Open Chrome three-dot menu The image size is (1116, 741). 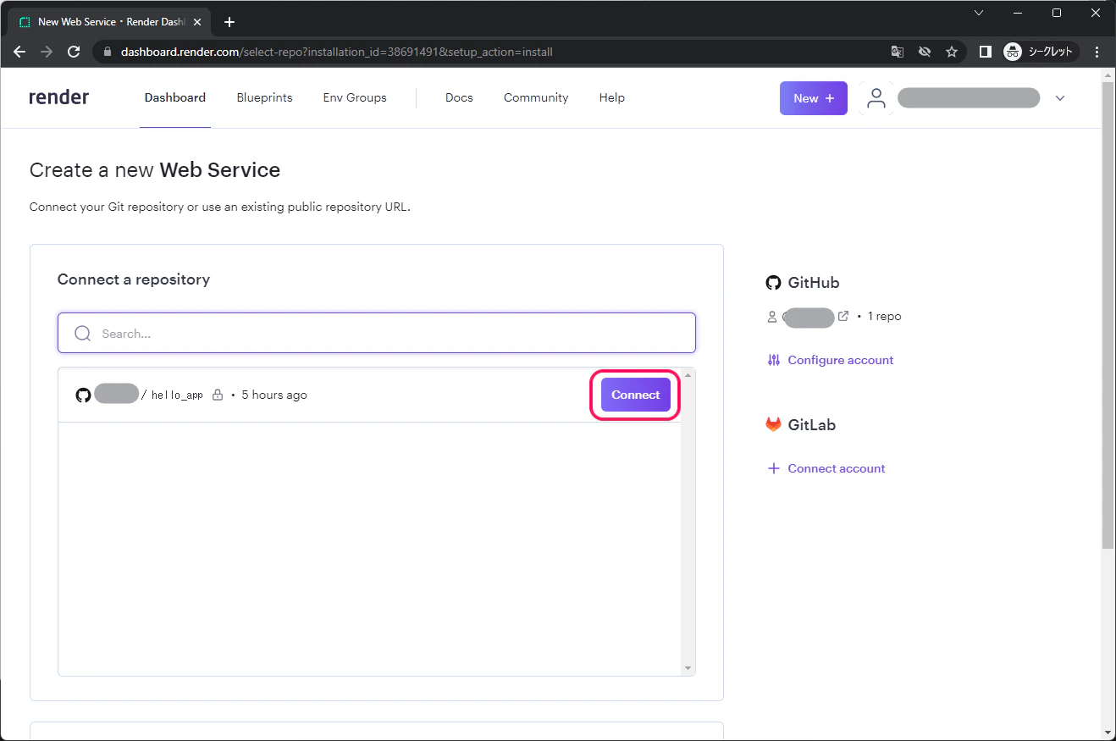click(x=1097, y=52)
